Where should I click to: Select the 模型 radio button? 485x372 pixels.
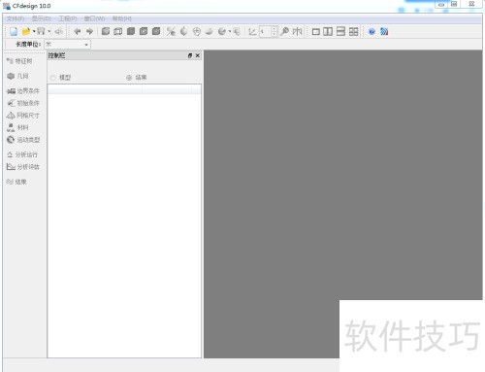click(x=53, y=78)
